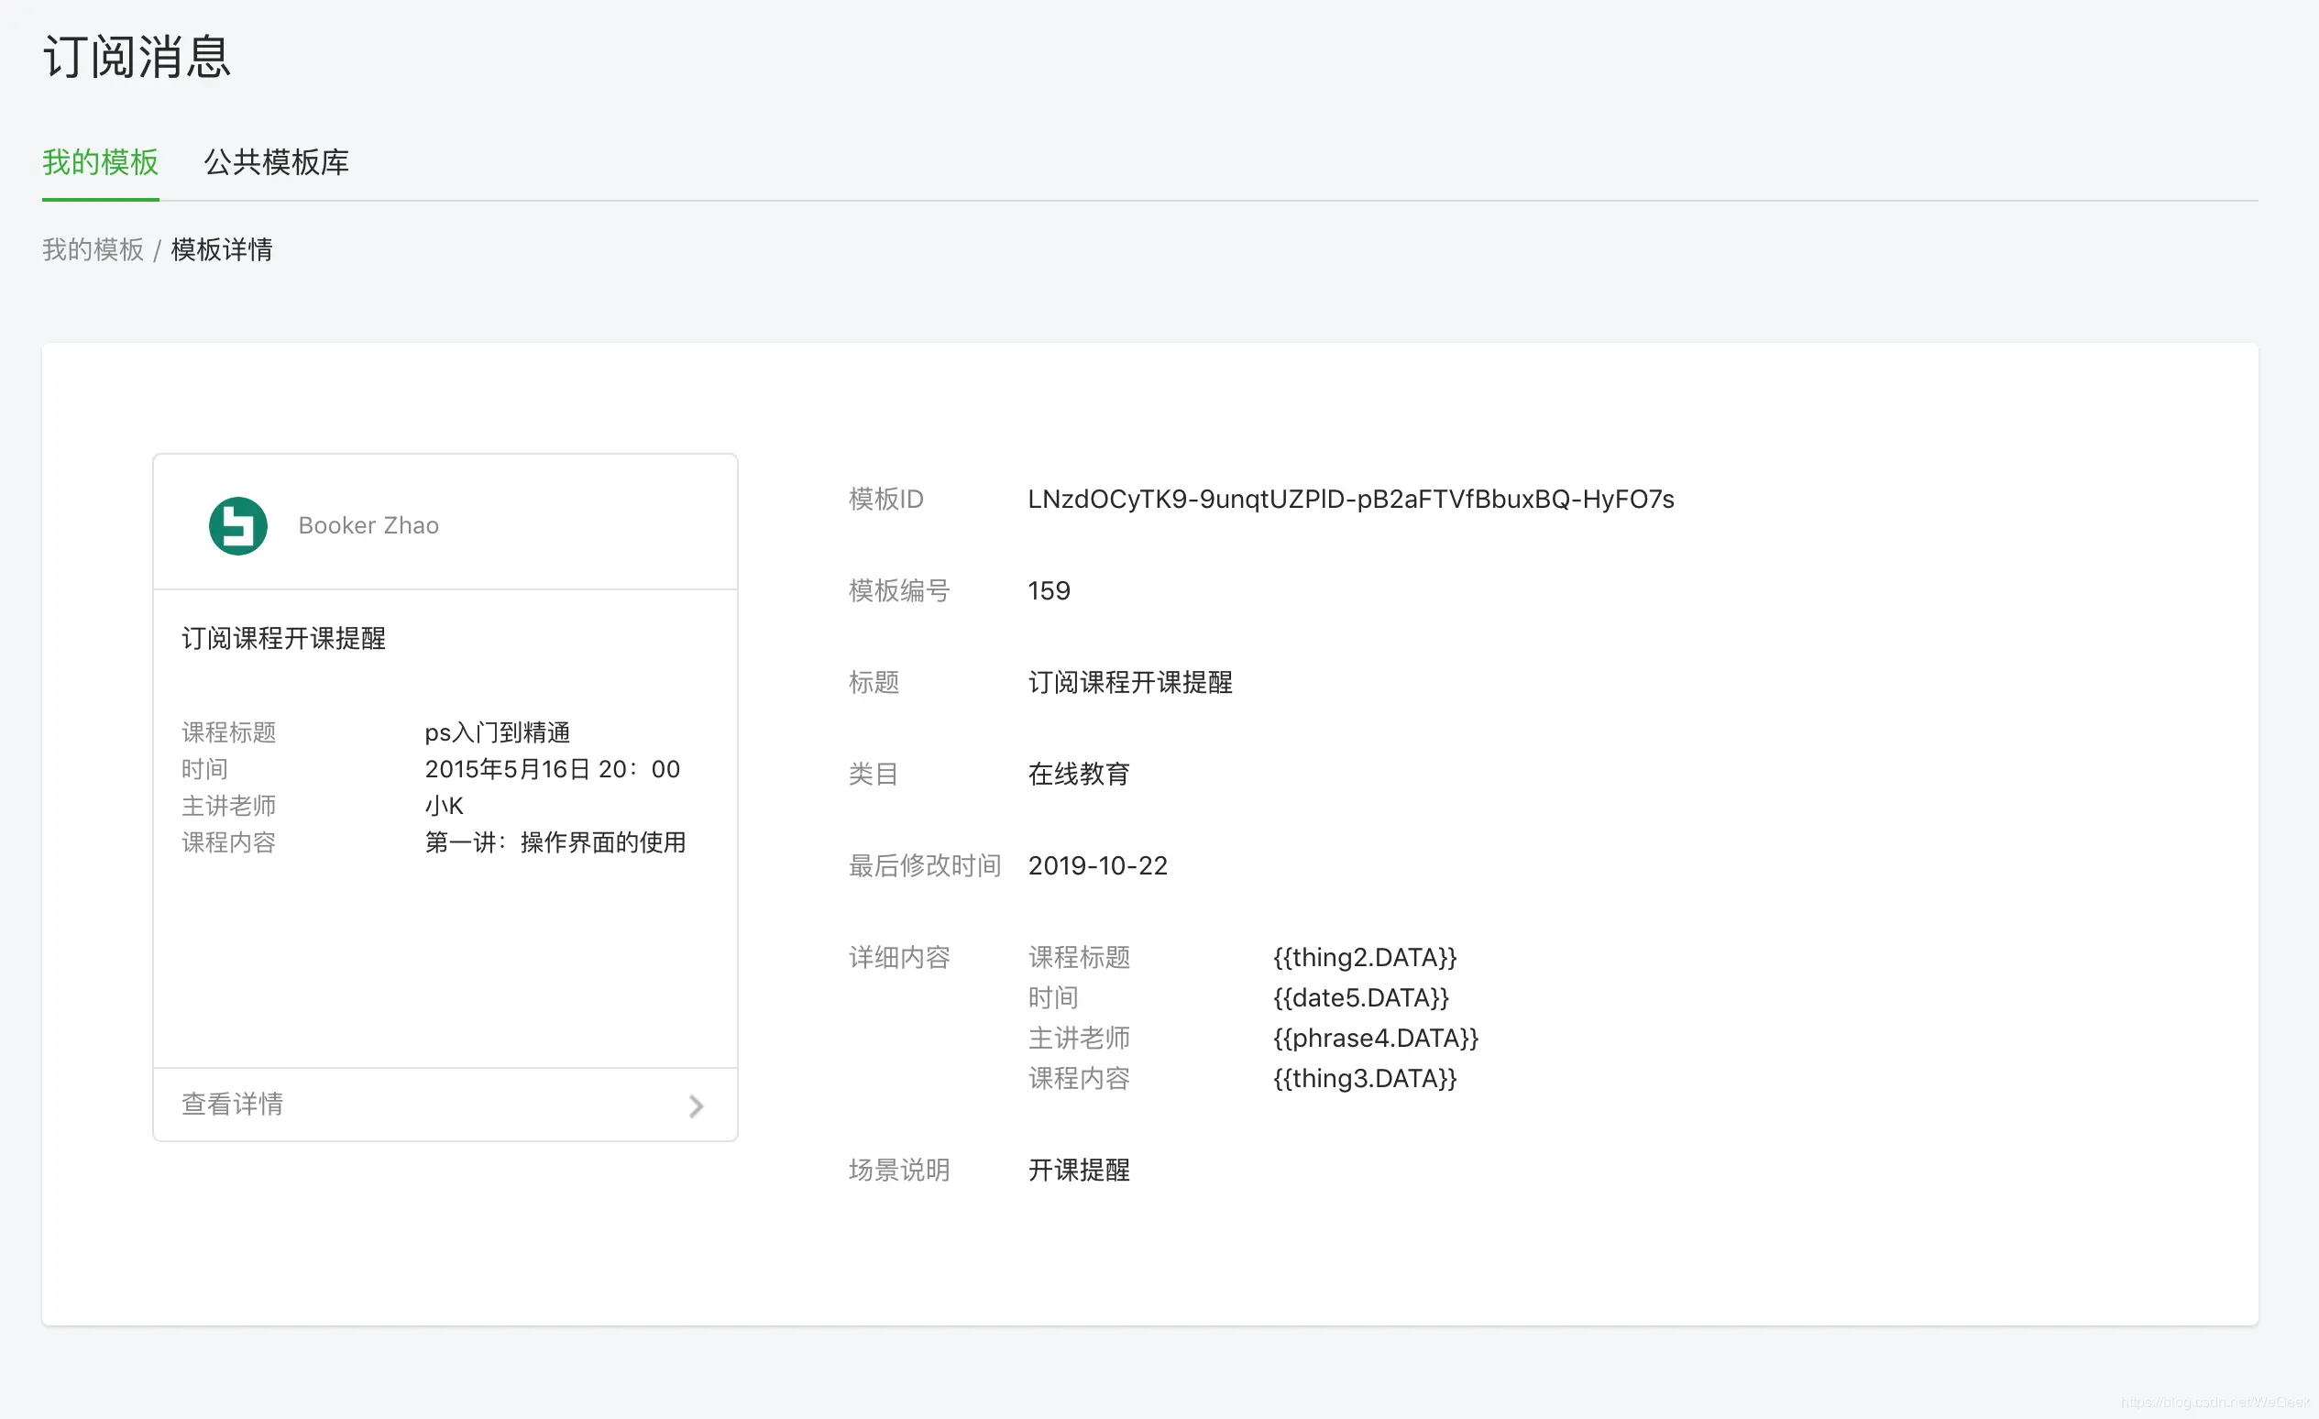Click the category value 在线教育
The image size is (2319, 1419).
point(1079,774)
